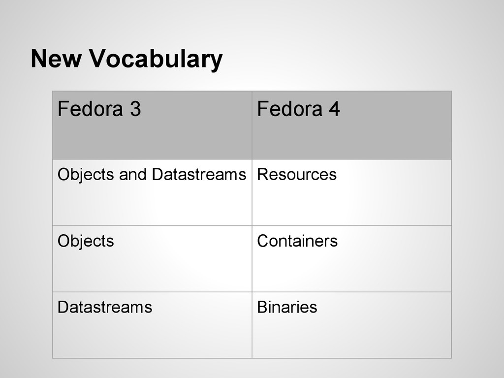Click the word Objects in the first body row
Viewport: 504px width, 378px height.
tap(86, 175)
